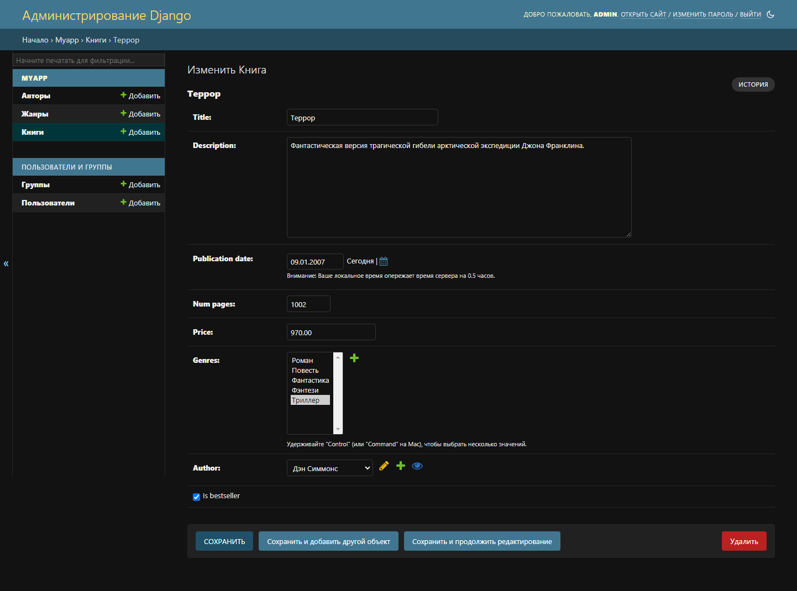Click into the Description textarea
This screenshot has width=797, height=591.
tap(459, 187)
